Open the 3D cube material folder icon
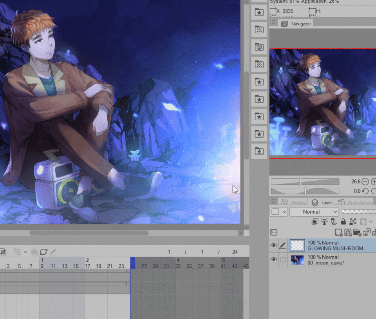The image size is (376, 319). click(x=259, y=47)
